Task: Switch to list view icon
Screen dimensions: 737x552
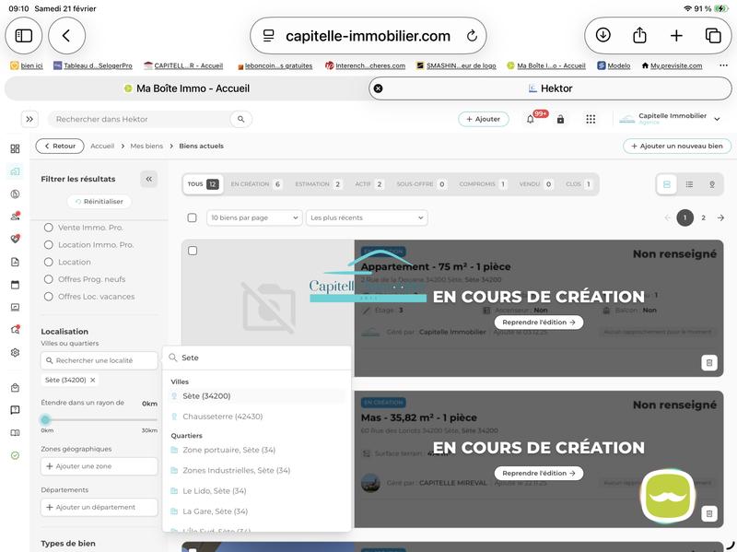Action: (x=689, y=184)
